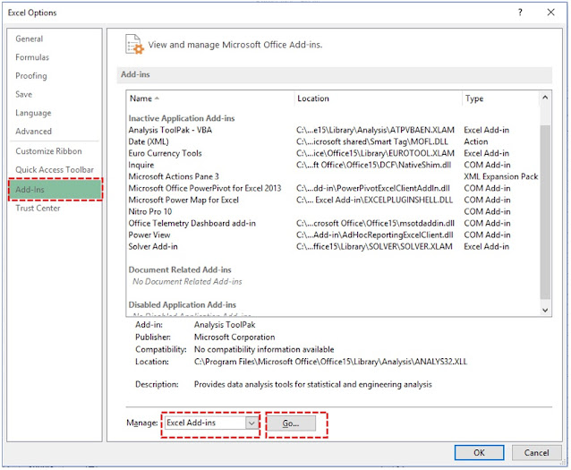Confirm with the OK button

click(479, 452)
